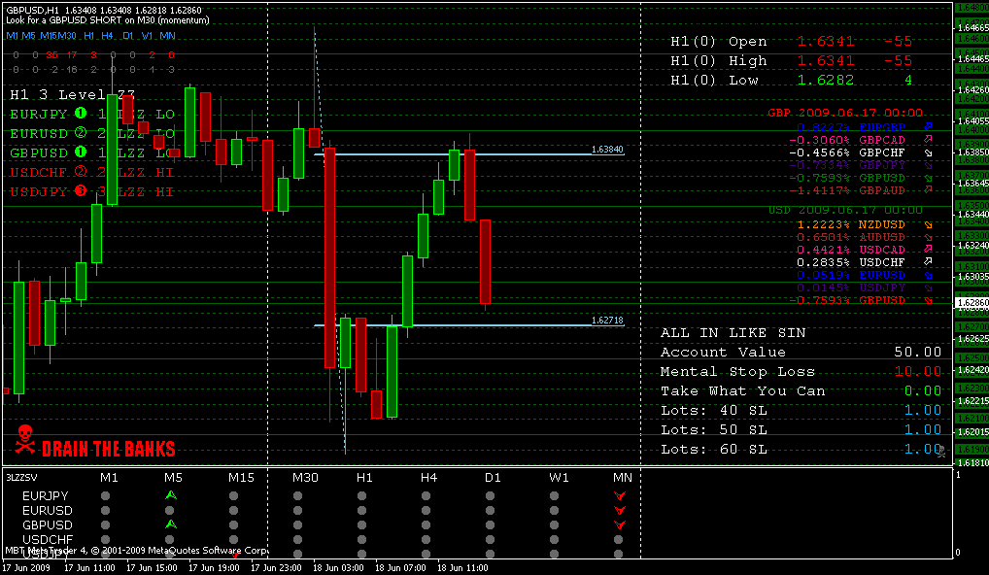This screenshot has height=575, width=989.
Task: Select the blue MN timeframe label
Action: [168, 36]
